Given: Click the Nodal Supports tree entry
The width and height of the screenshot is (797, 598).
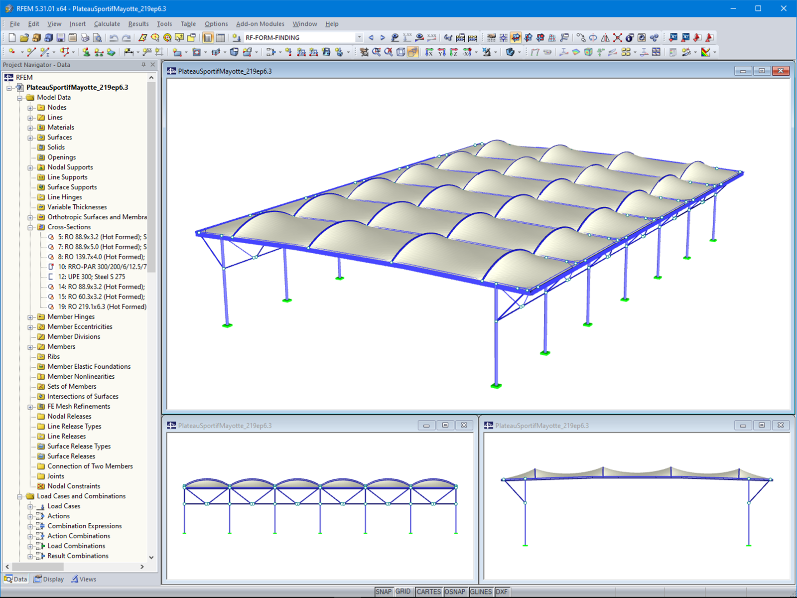Looking at the screenshot, I should tap(70, 167).
